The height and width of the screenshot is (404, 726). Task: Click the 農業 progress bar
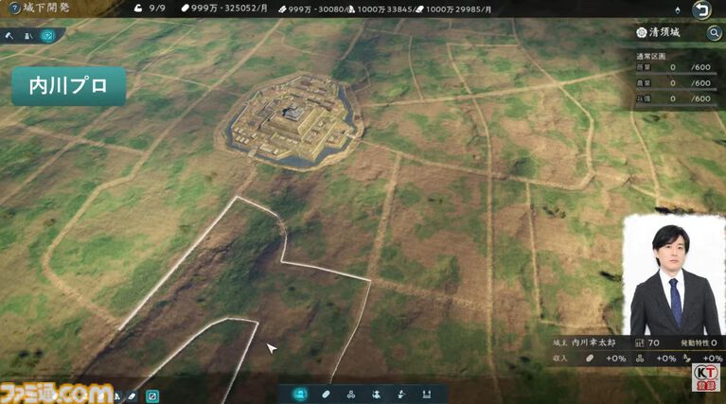click(676, 90)
